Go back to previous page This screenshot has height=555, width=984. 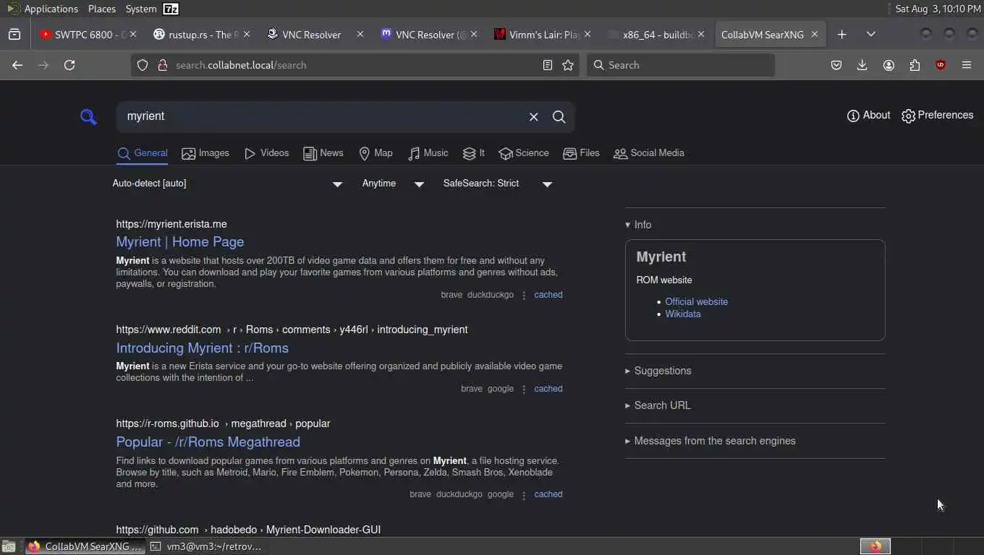point(17,65)
